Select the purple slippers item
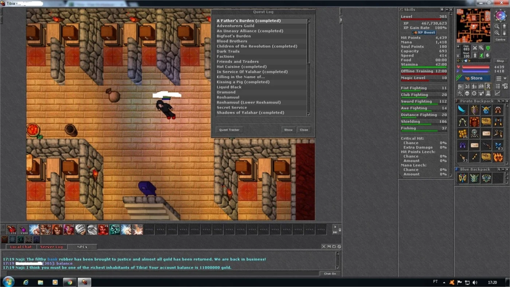510x287 pixels. coord(463,145)
